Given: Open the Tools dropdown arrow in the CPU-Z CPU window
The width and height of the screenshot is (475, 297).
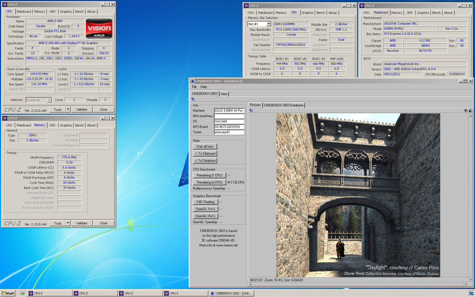Looking at the screenshot, I should tap(68, 109).
